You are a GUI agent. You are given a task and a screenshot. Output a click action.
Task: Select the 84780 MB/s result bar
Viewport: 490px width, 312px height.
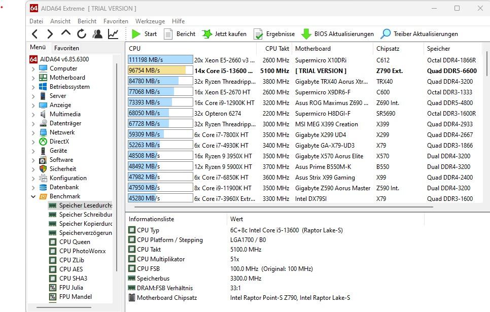(x=160, y=81)
